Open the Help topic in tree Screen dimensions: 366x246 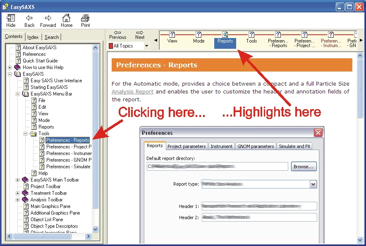coord(43,173)
